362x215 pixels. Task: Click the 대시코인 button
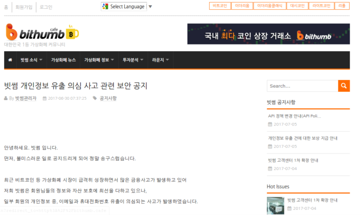[298, 6]
